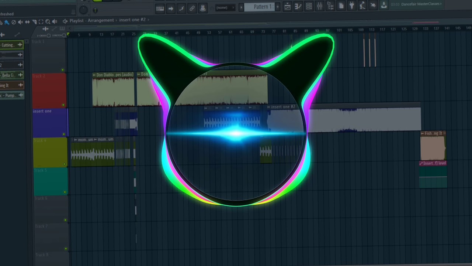Screen dimensions: 472x266
Task: Click insert one #2 breadcrumb
Action: click(x=132, y=20)
